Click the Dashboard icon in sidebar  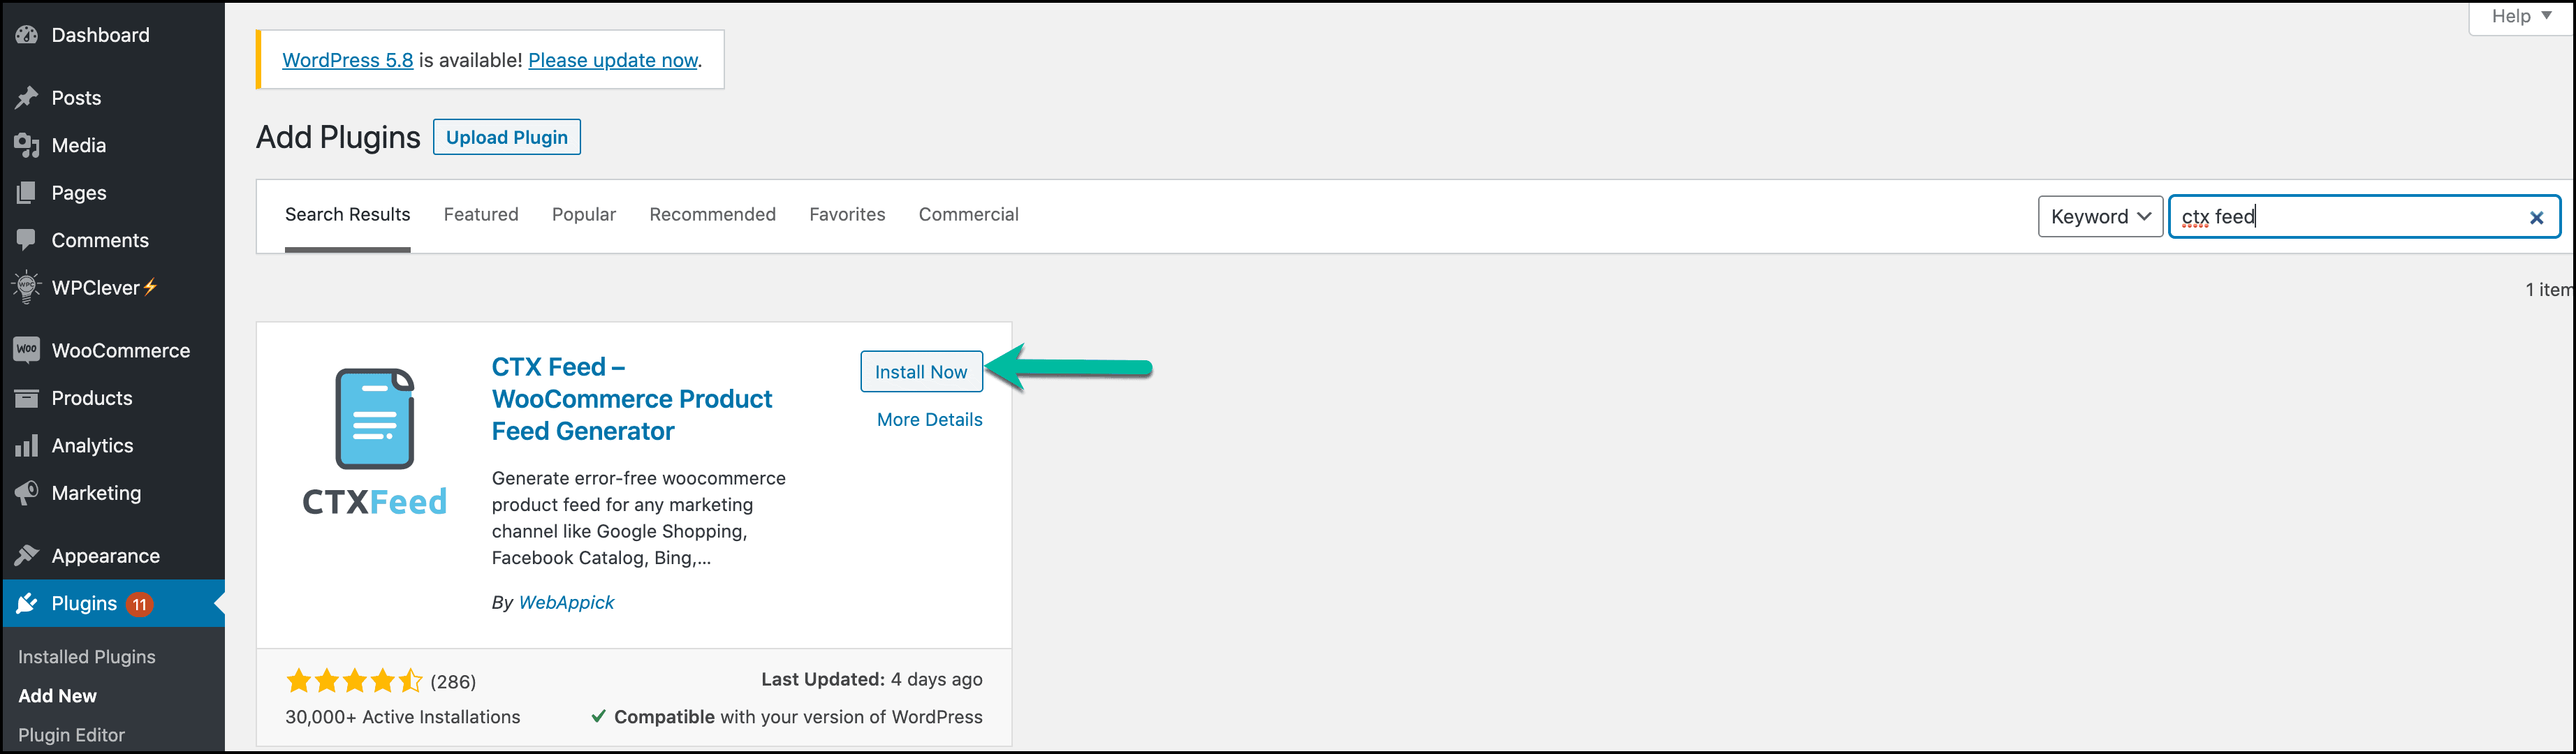coord(31,33)
